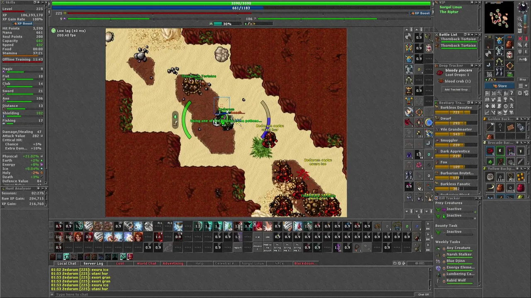Click the battle axe icon in side bar

point(409,37)
